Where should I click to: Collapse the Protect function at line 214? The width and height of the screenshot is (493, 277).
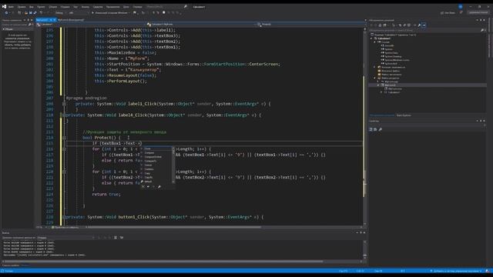tap(64, 138)
